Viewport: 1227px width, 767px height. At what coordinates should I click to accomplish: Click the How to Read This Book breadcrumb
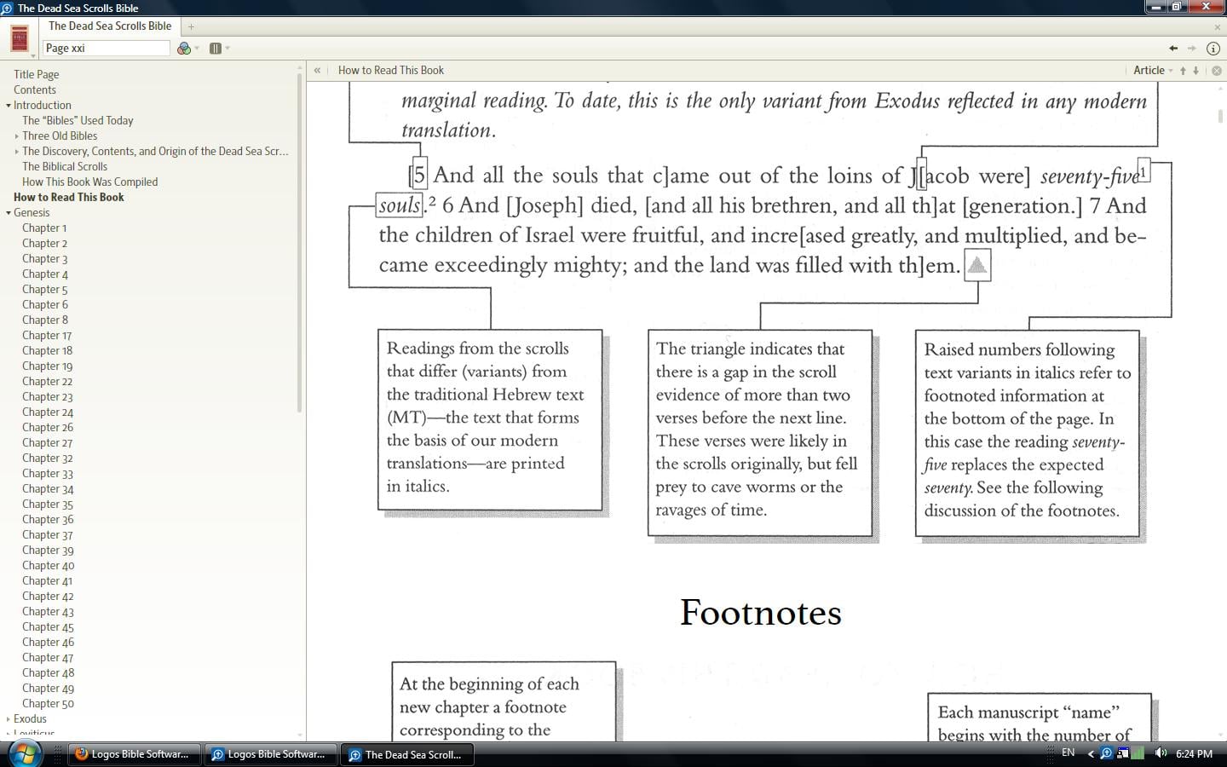click(390, 71)
